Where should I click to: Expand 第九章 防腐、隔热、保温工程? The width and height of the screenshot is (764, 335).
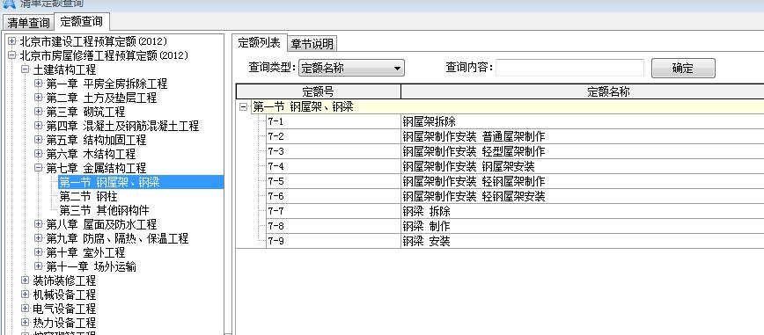(39, 238)
